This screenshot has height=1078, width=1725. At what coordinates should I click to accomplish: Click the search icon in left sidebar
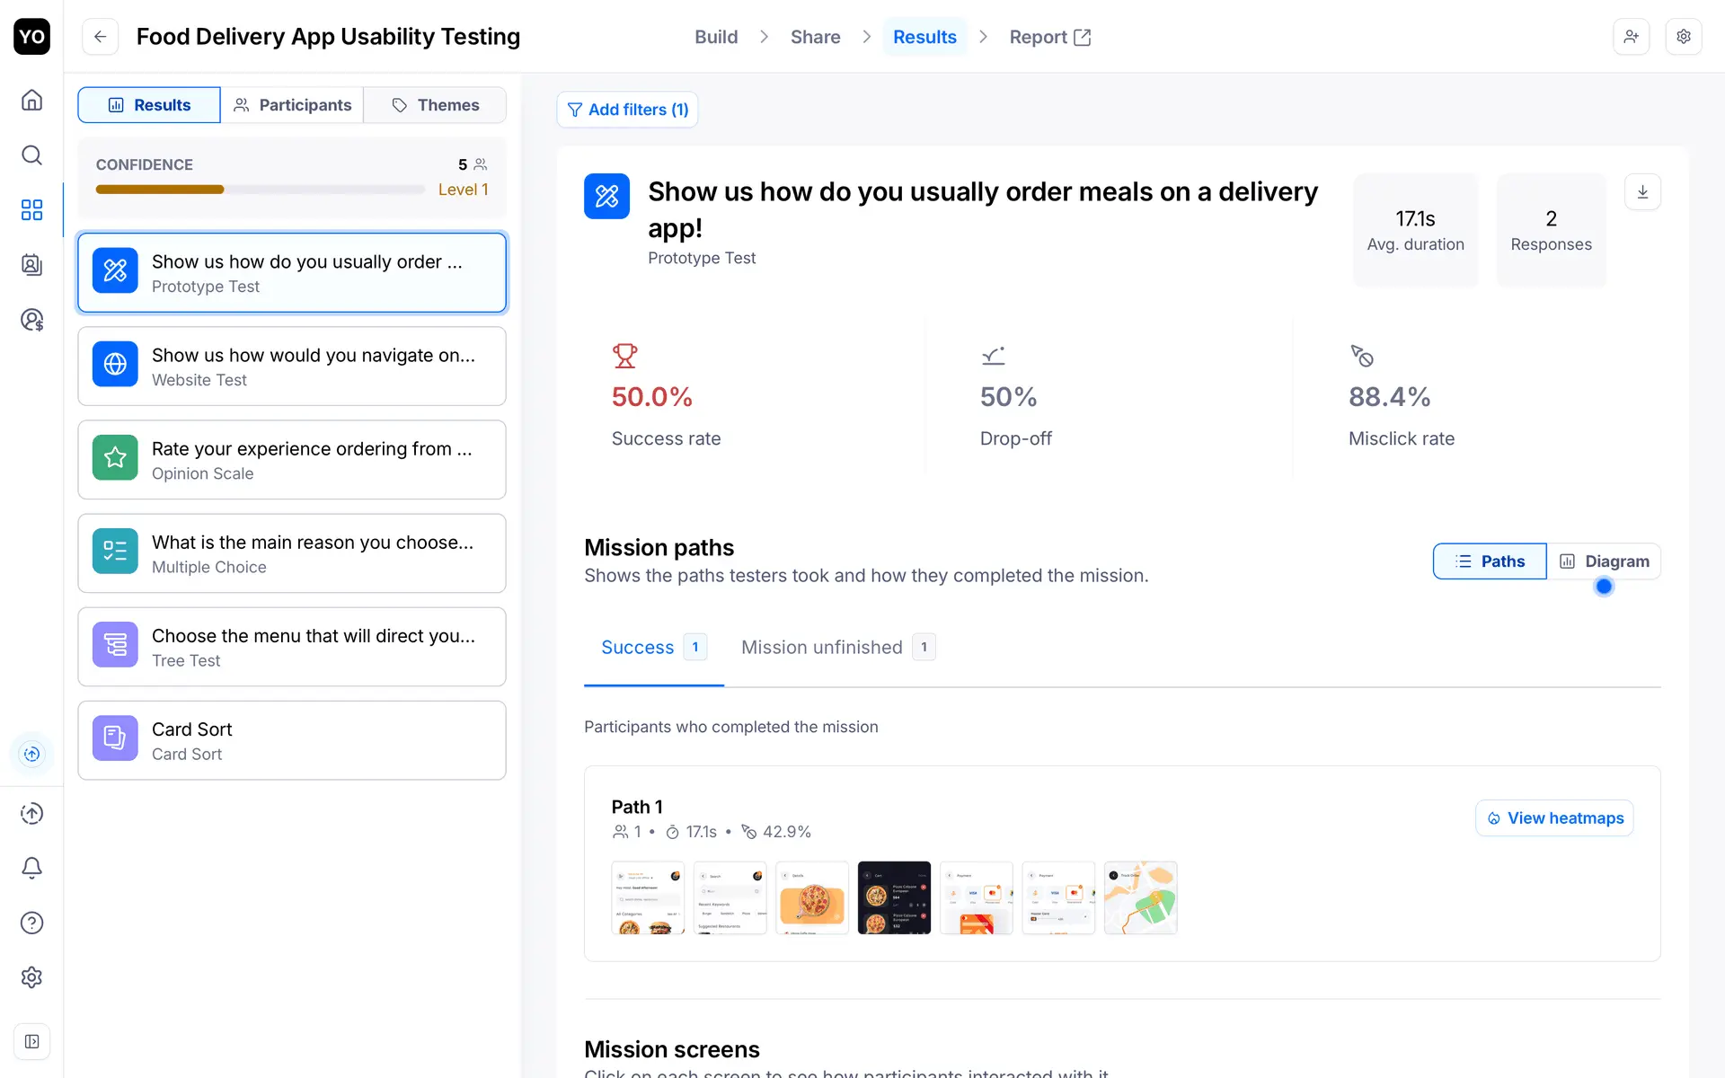click(31, 155)
